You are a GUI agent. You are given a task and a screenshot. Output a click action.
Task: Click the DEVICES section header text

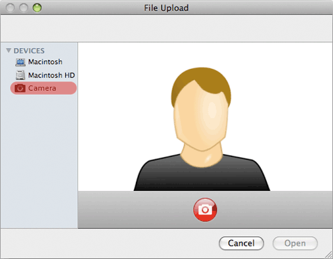coord(29,51)
